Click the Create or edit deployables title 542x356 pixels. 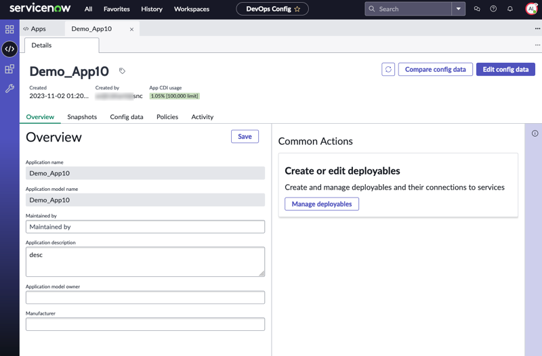tap(342, 171)
